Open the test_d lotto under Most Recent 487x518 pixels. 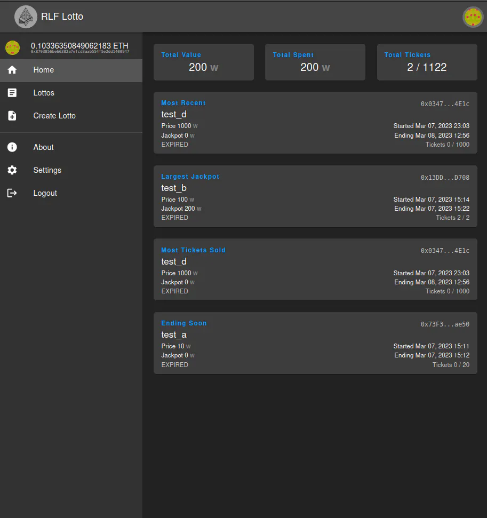(315, 123)
